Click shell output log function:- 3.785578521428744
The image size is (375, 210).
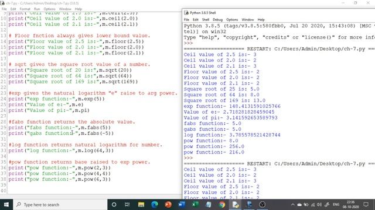tap(232, 135)
